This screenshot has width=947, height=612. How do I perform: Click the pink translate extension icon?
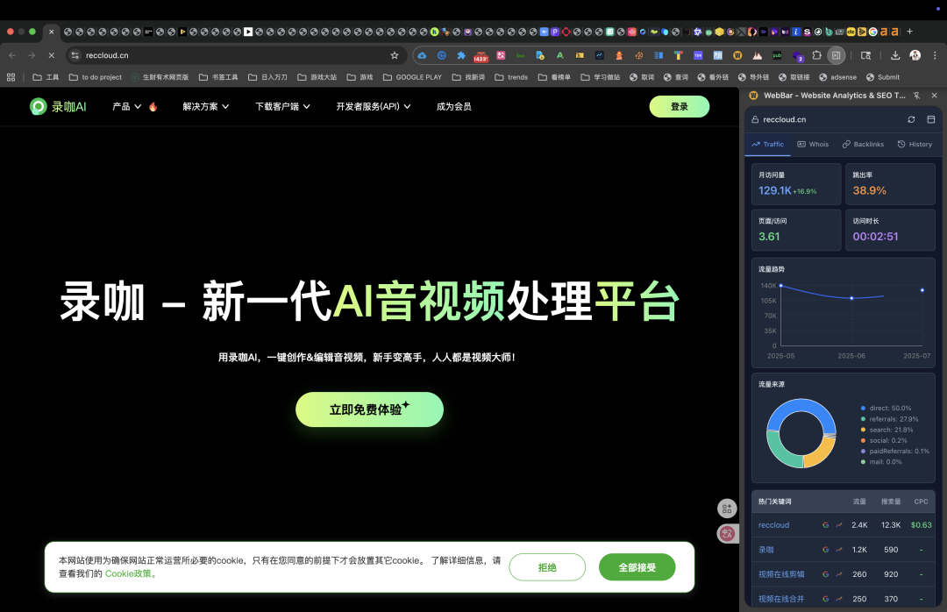pos(501,55)
